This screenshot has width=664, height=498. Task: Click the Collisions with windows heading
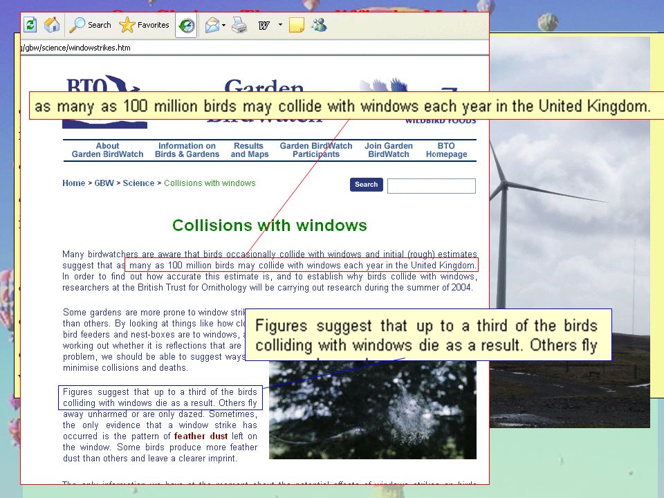coord(269,225)
